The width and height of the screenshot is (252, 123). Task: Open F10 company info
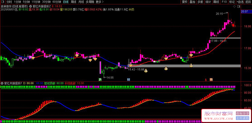click(224, 2)
